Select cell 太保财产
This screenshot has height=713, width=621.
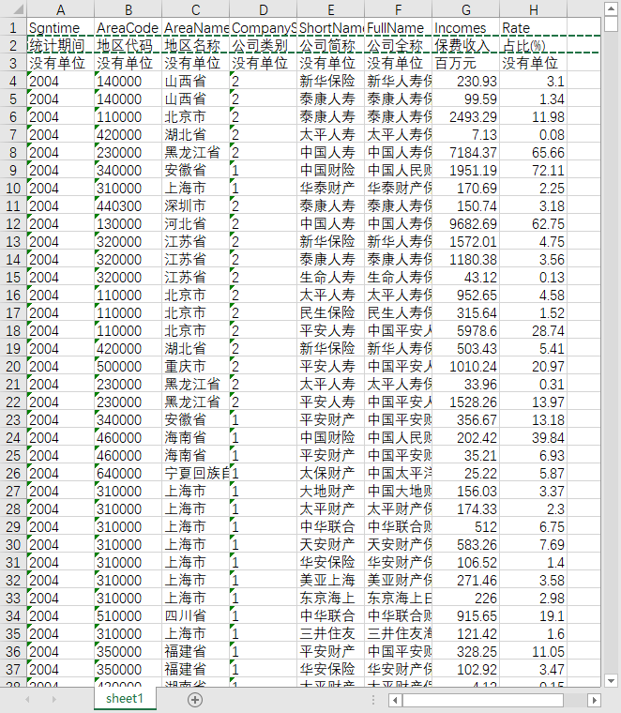[x=330, y=474]
